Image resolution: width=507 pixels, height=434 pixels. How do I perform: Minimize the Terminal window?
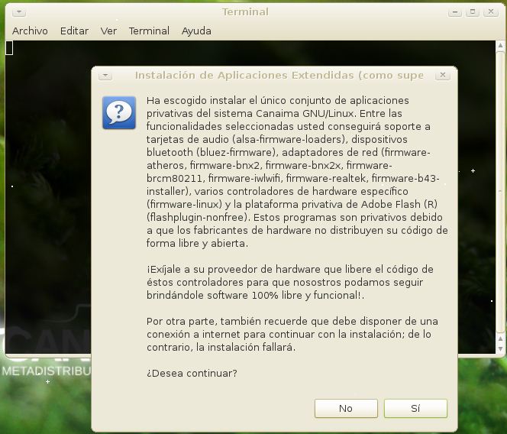coord(456,12)
